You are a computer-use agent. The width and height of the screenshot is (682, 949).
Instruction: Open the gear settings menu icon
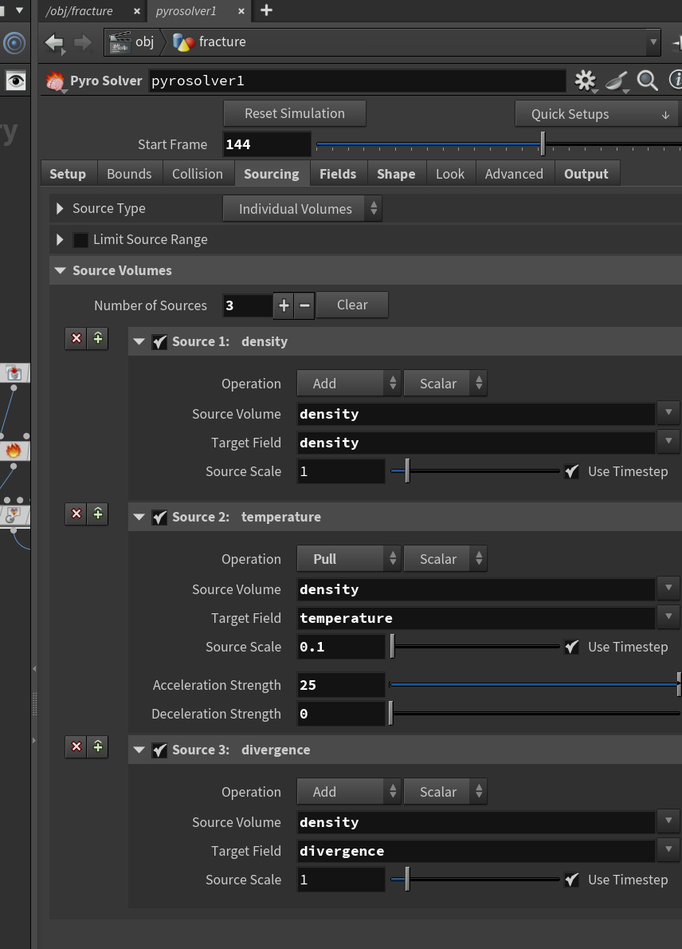586,81
